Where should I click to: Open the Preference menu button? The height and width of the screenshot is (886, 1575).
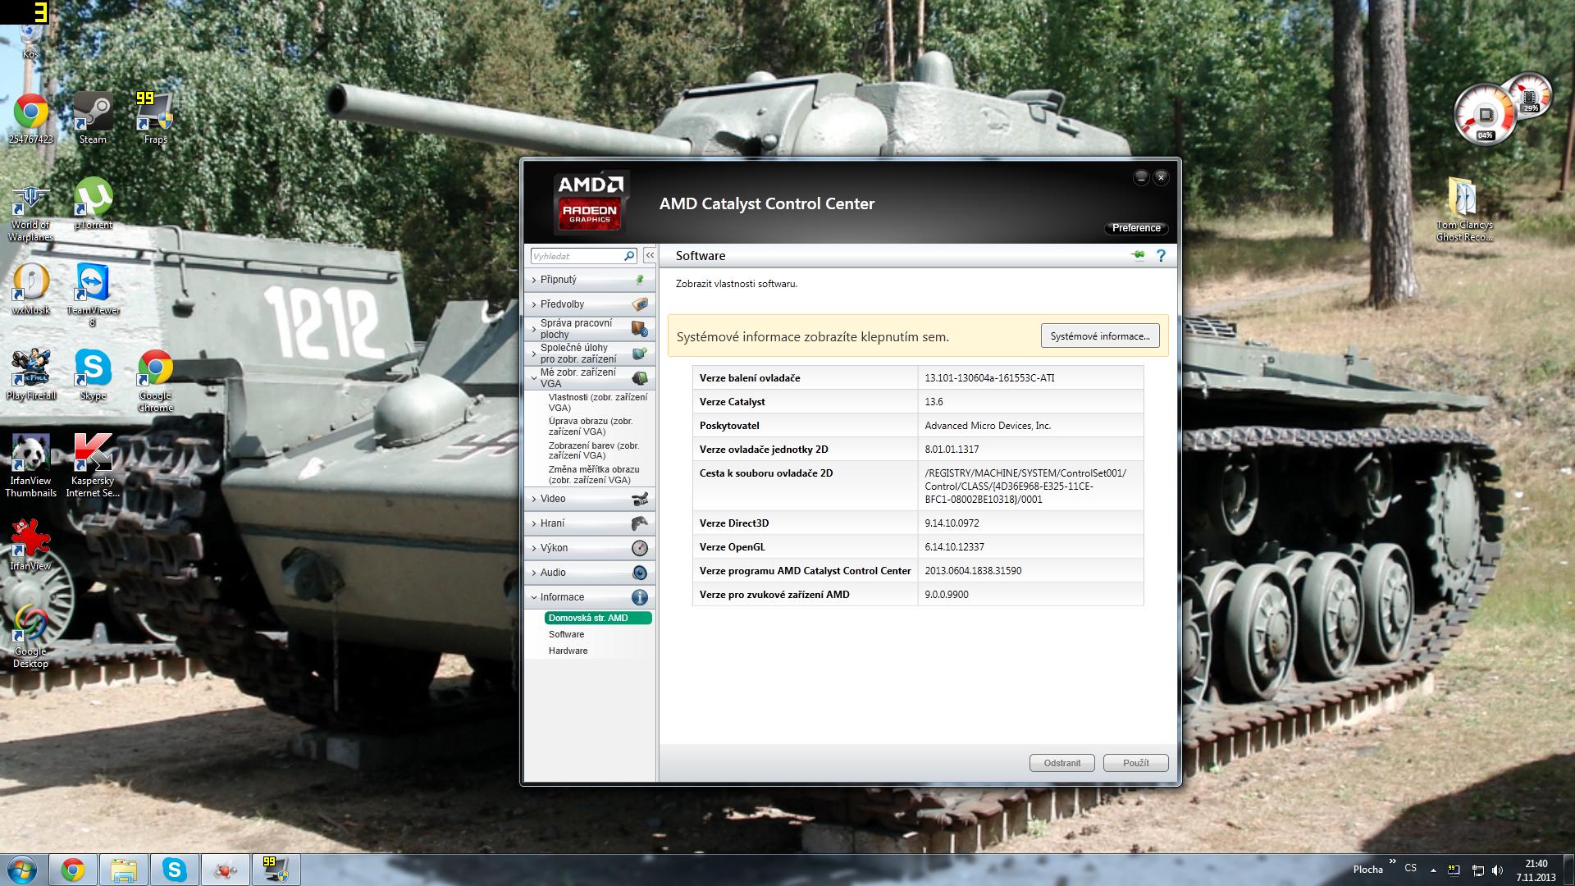coord(1136,228)
